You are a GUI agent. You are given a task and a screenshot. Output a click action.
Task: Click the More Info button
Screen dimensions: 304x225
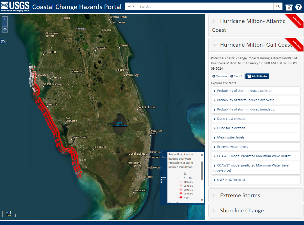tap(220, 76)
